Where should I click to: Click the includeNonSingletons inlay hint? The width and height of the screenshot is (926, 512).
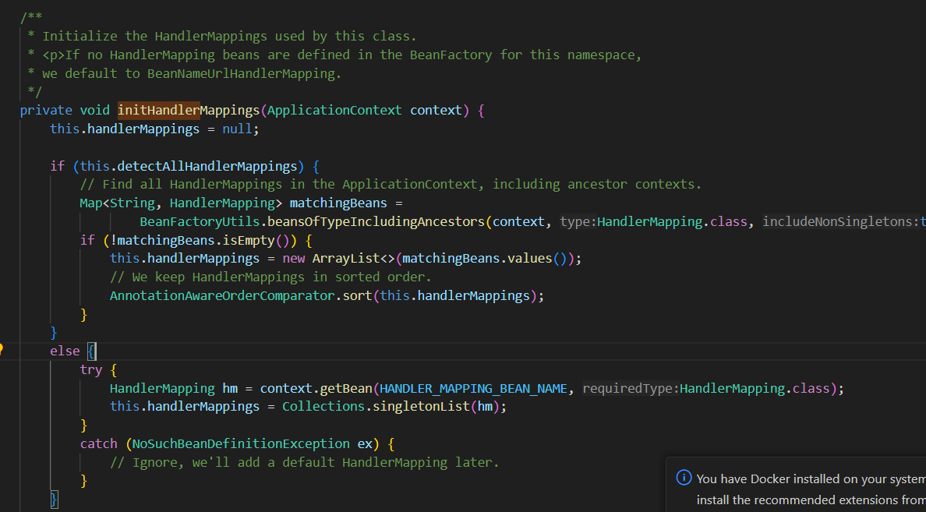[839, 221]
